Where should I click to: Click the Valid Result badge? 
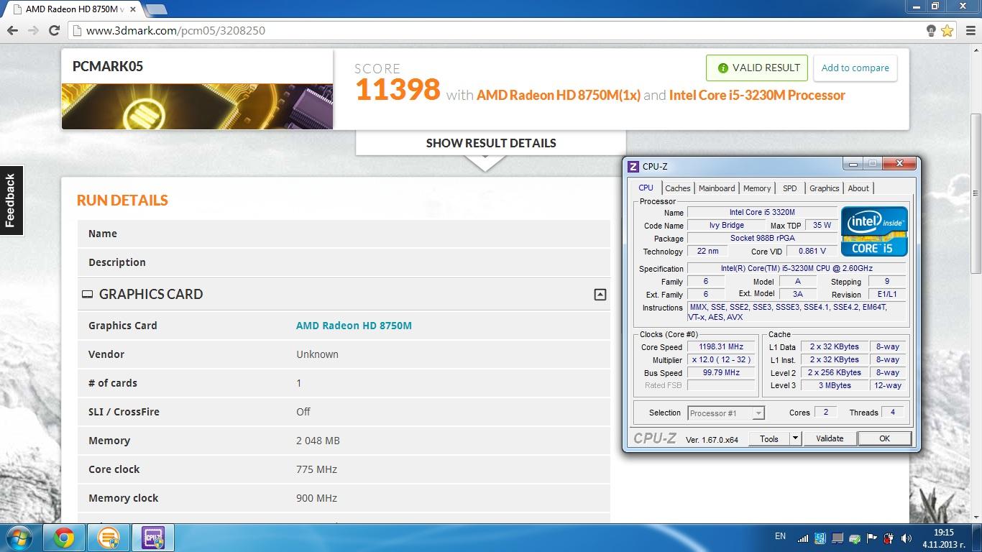pyautogui.click(x=757, y=68)
